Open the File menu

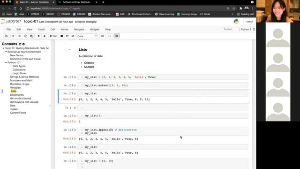tap(9, 29)
